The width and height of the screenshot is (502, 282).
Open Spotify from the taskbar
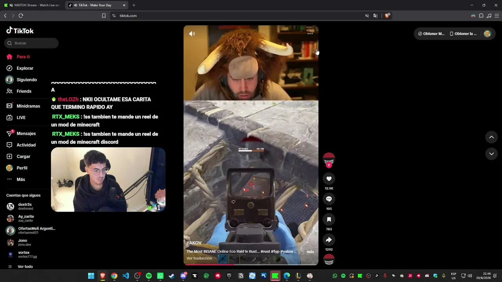[x=149, y=276]
